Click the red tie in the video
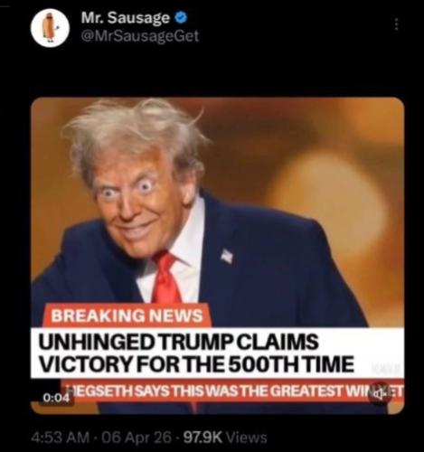Screen dimensions: 424x452 pos(165,278)
